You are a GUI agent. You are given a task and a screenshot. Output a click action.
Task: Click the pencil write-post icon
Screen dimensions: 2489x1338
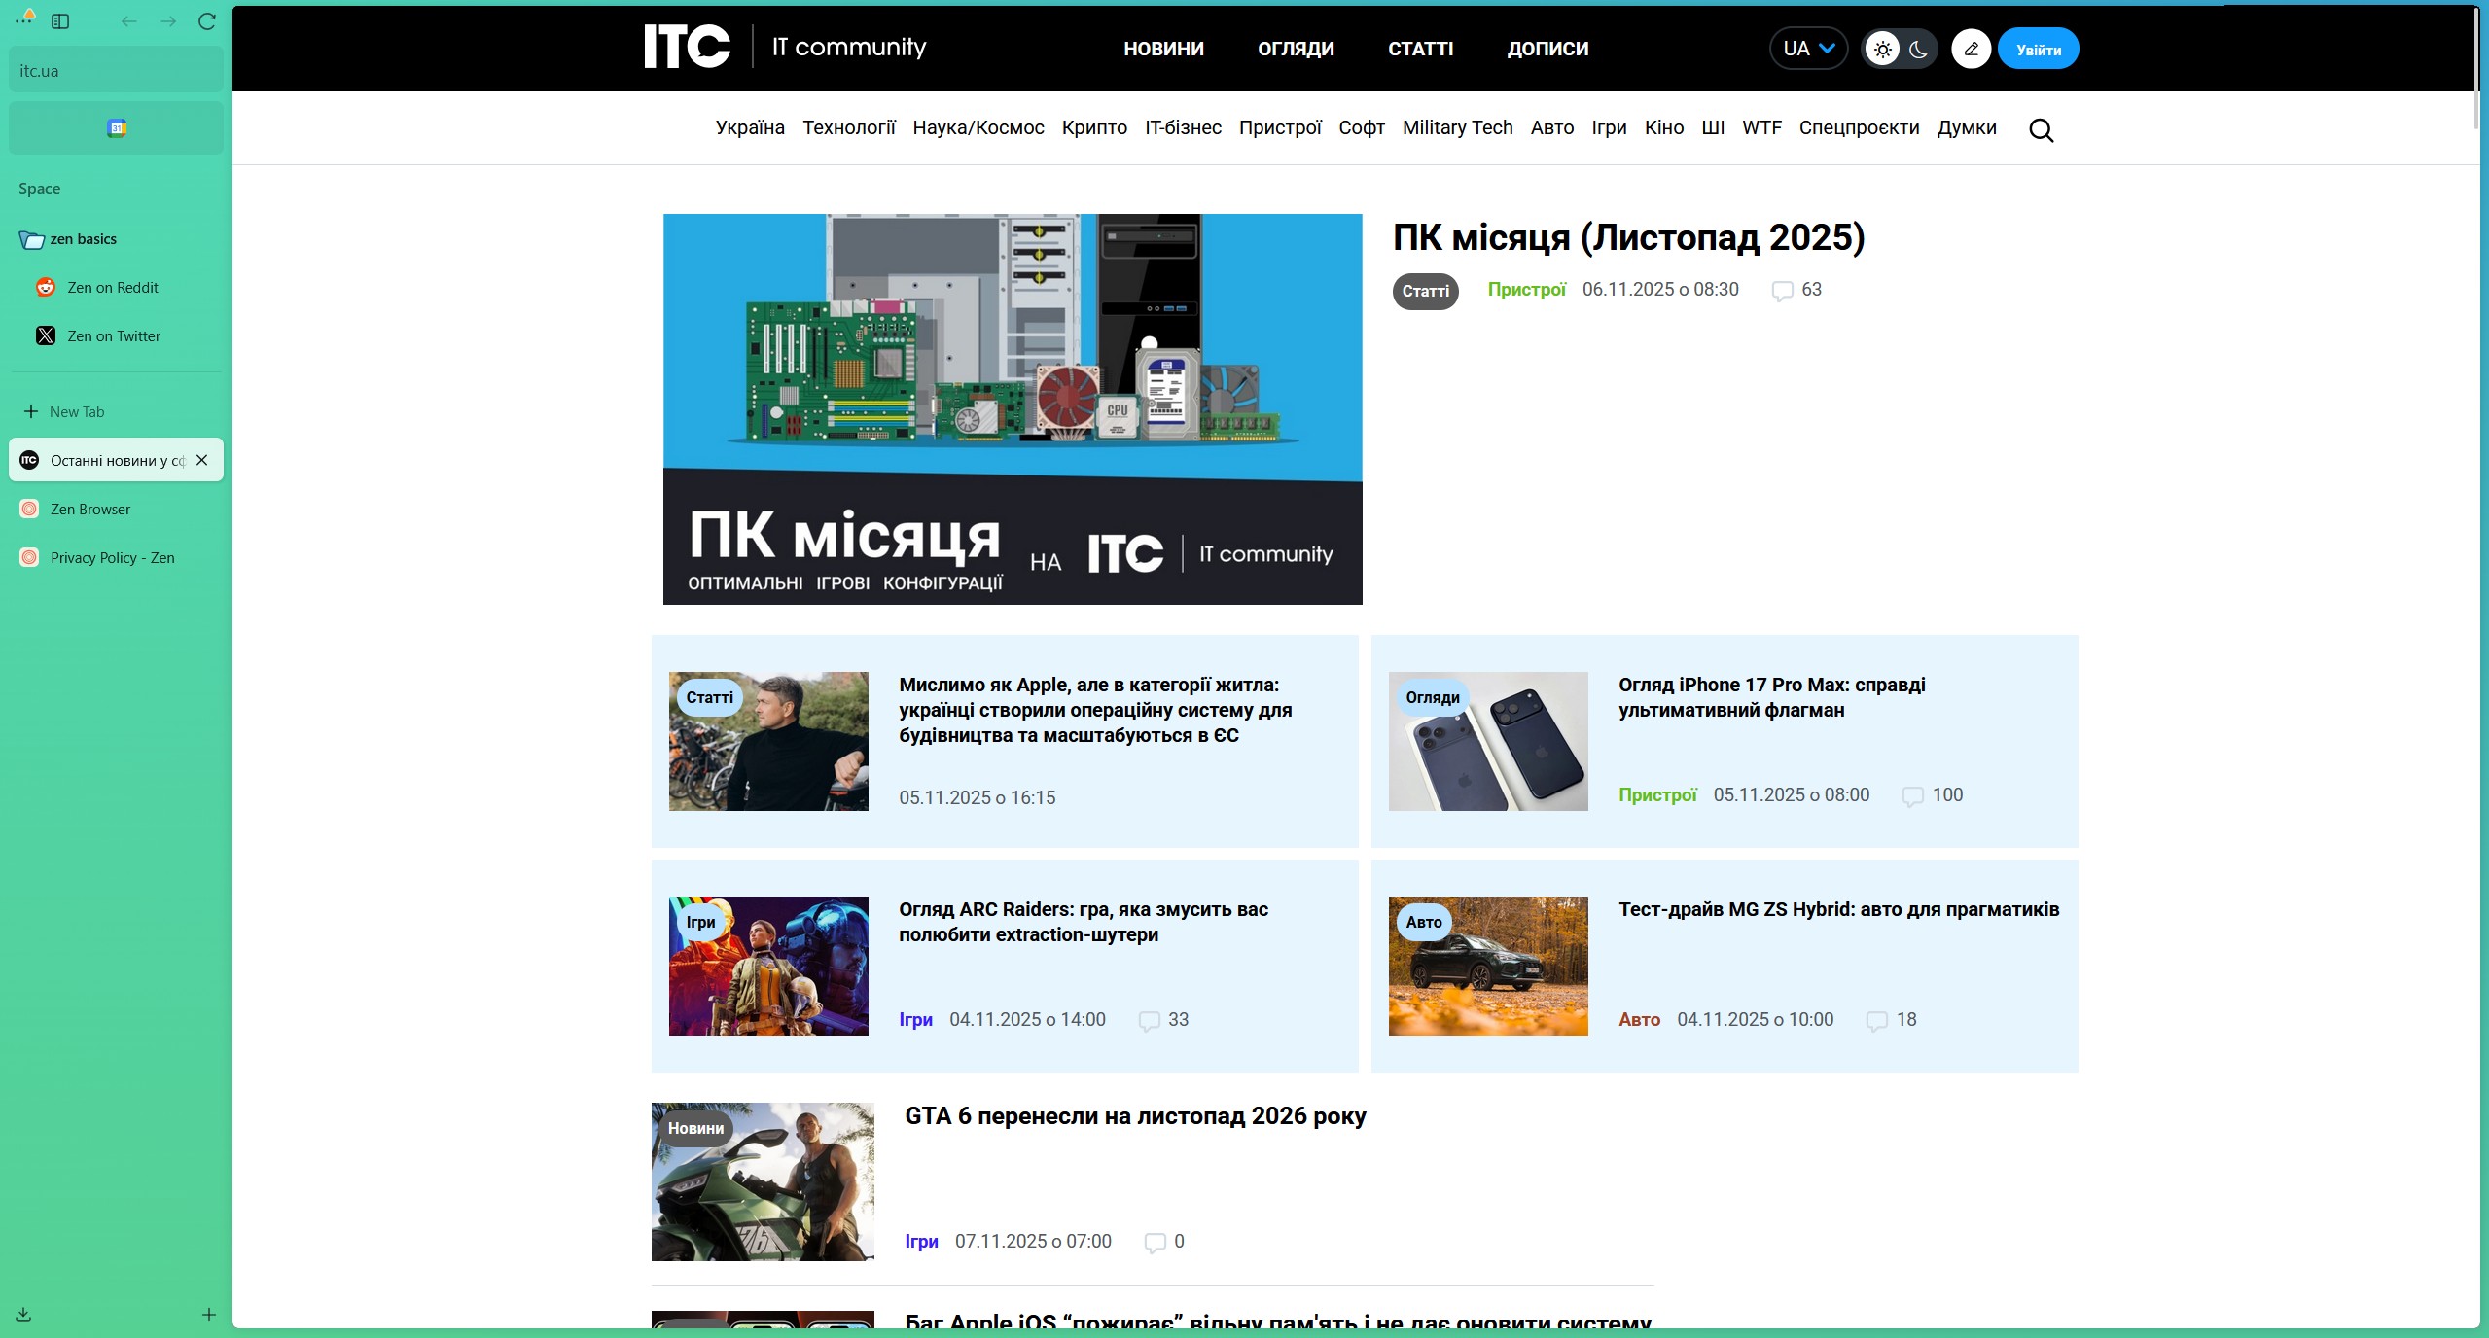(x=1971, y=49)
